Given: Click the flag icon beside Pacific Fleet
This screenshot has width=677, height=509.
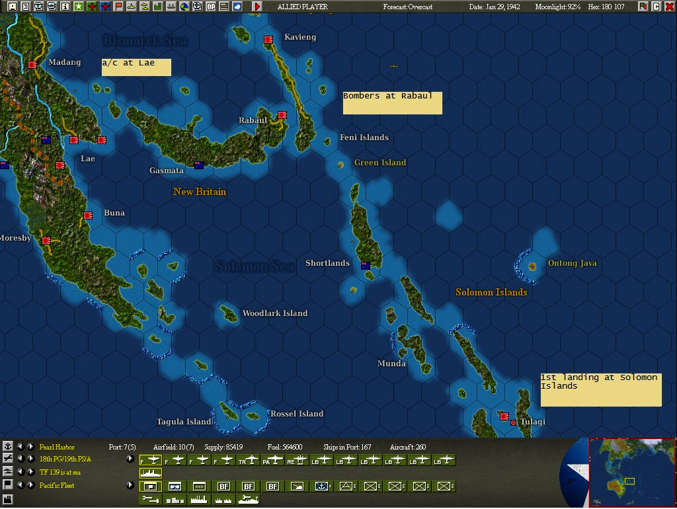Looking at the screenshot, I should [7, 485].
